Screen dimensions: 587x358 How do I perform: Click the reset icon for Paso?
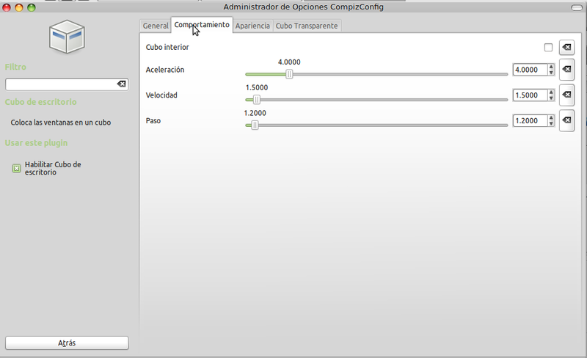coord(566,120)
